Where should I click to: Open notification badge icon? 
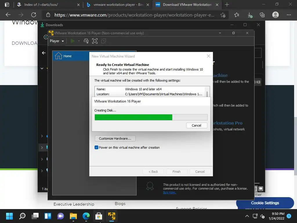click(x=289, y=216)
